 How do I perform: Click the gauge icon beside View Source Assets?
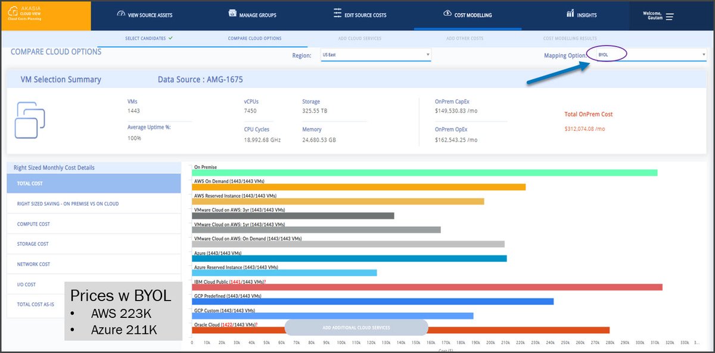click(122, 14)
